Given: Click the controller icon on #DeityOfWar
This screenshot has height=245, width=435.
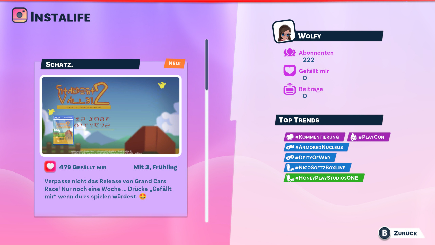Looking at the screenshot, I should point(290,157).
